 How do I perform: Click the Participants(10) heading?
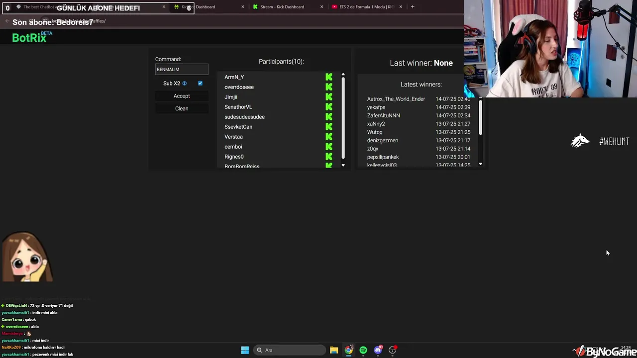(x=281, y=62)
